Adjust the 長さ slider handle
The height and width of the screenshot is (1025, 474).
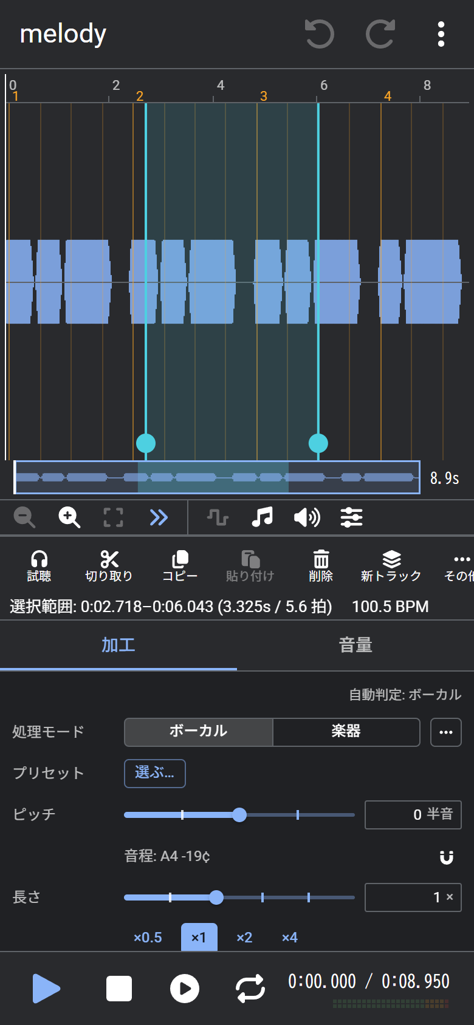tap(216, 897)
